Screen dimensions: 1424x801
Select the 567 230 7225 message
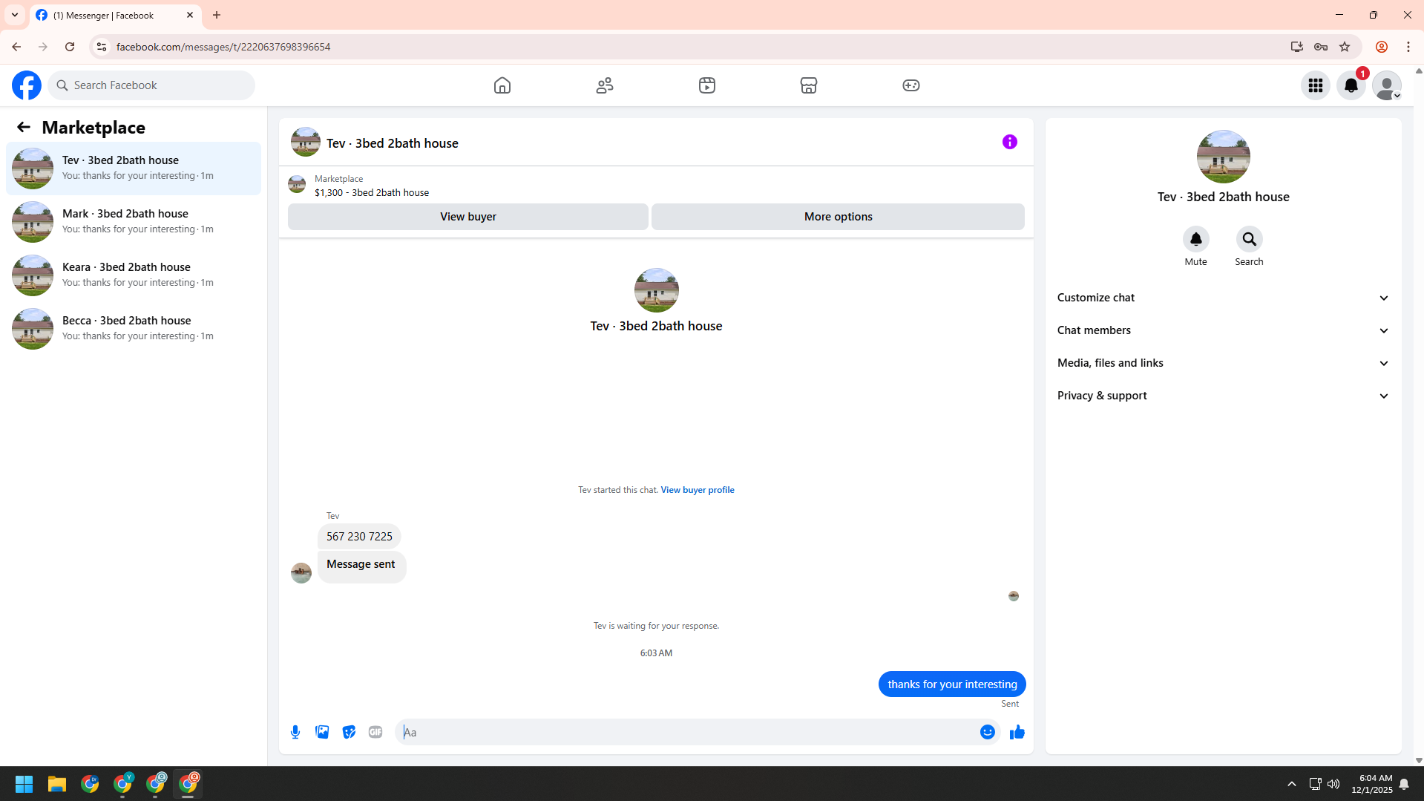(x=359, y=537)
